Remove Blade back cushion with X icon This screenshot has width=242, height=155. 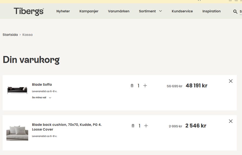tap(231, 121)
